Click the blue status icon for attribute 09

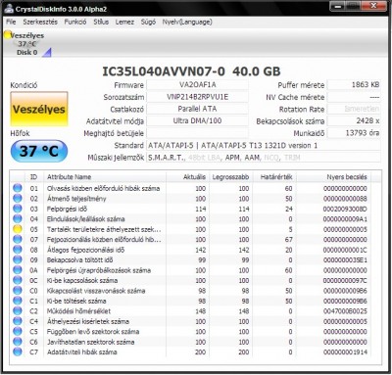click(18, 259)
